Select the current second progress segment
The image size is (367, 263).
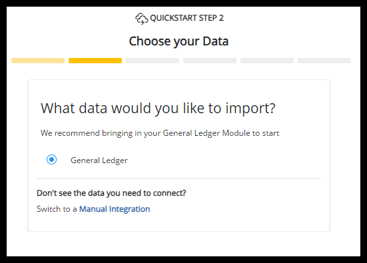point(95,61)
